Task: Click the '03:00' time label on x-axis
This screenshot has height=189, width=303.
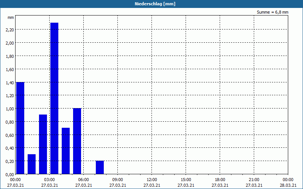Action: pyautogui.click(x=50, y=180)
